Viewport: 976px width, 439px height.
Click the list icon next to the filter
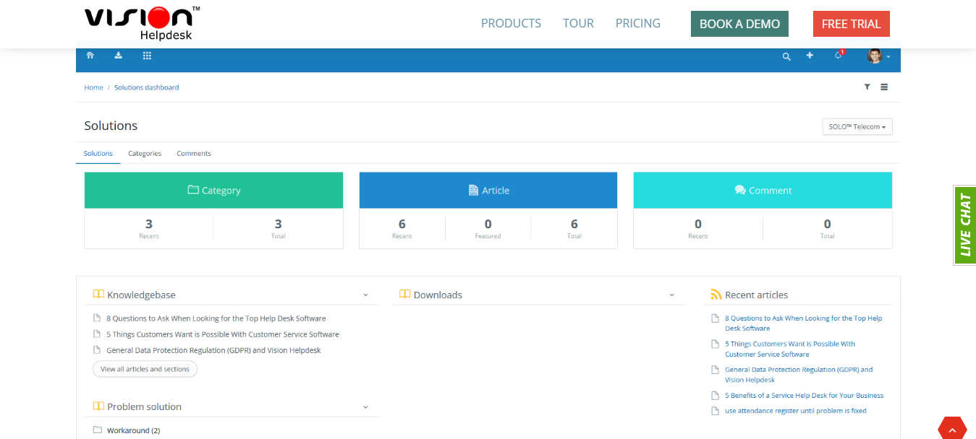[884, 87]
